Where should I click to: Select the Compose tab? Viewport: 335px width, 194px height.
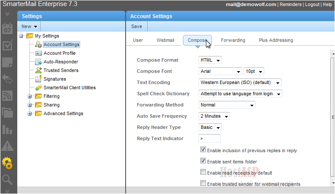[x=197, y=40]
